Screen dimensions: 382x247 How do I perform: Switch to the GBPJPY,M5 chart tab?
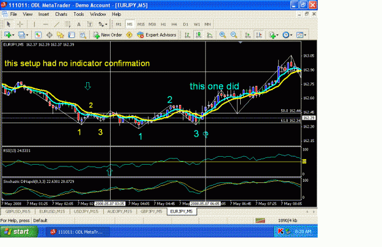pos(152,212)
